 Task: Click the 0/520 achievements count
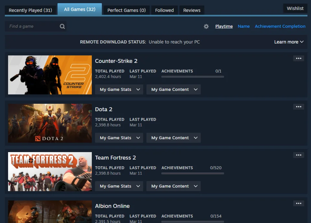[216, 168]
